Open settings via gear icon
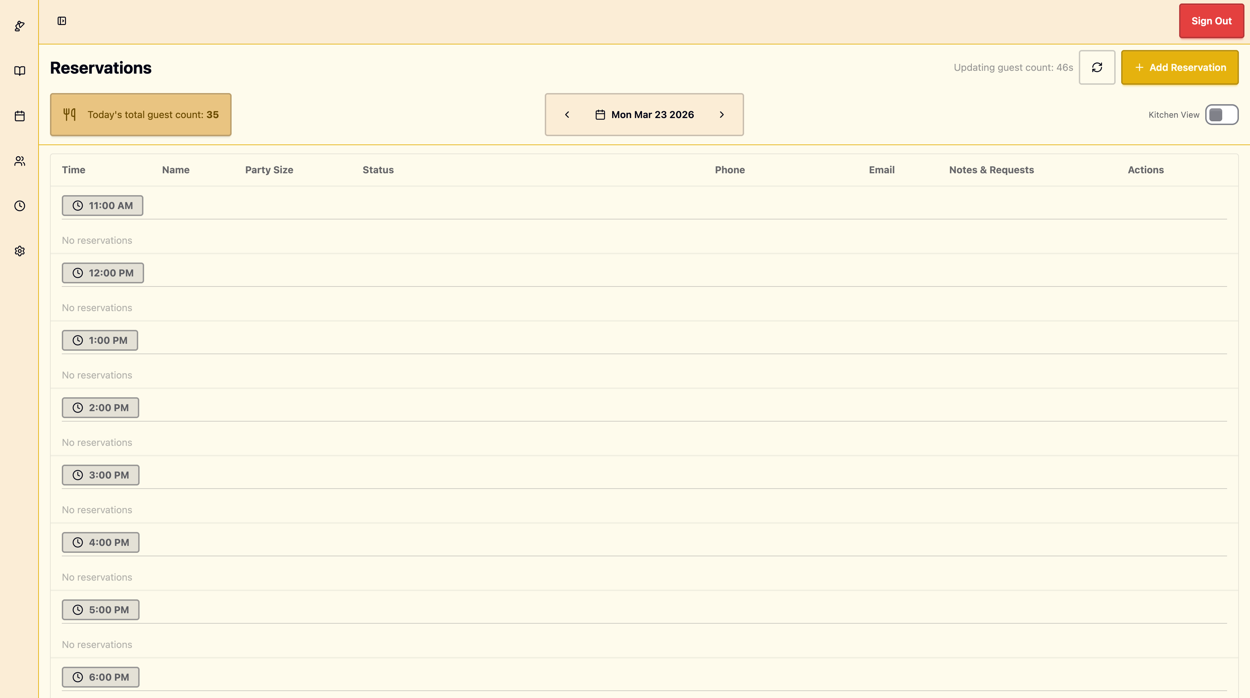The image size is (1250, 698). [x=19, y=250]
